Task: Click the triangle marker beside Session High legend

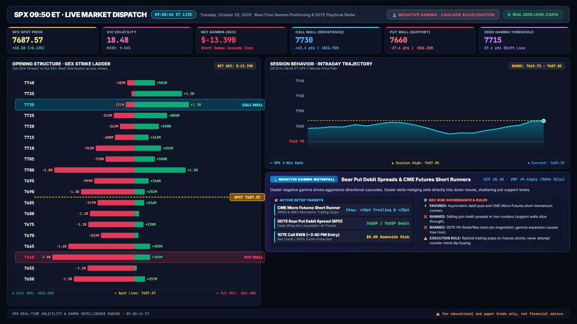Action: [x=393, y=163]
